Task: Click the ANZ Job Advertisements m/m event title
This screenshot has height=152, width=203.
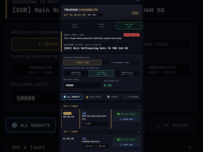Action: 94,117
